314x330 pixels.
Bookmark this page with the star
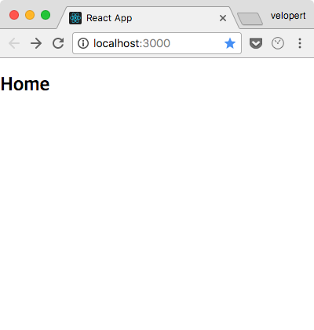[230, 43]
